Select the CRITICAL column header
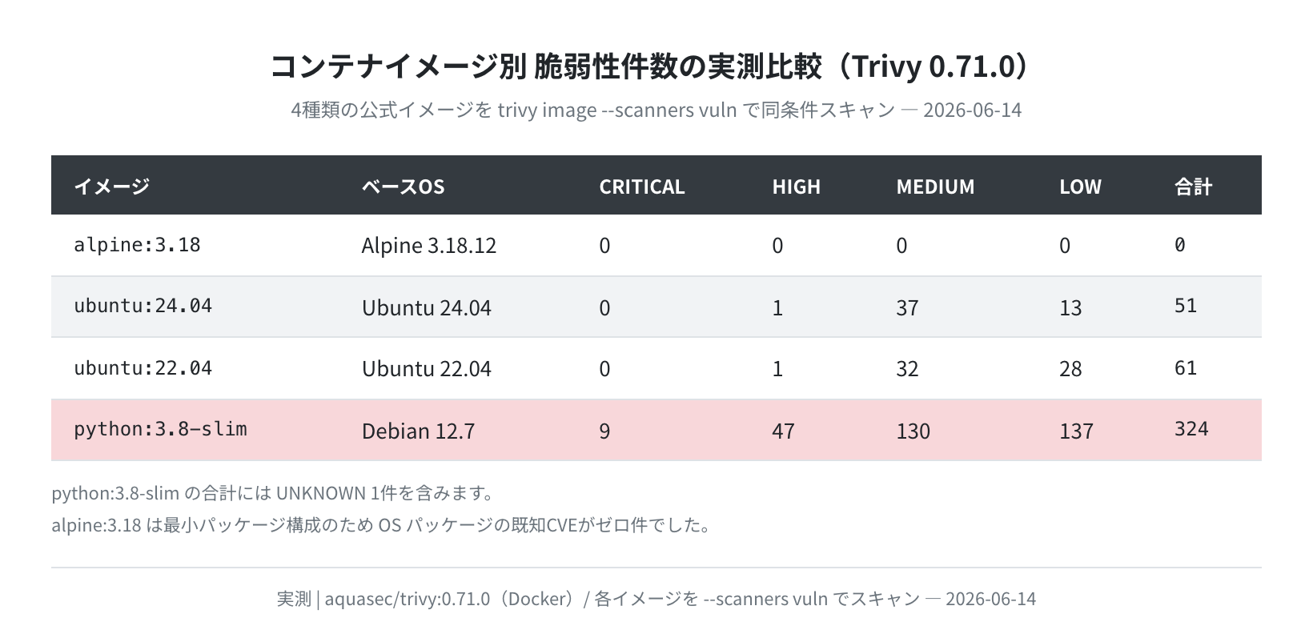The height and width of the screenshot is (642, 1313). coord(642,187)
